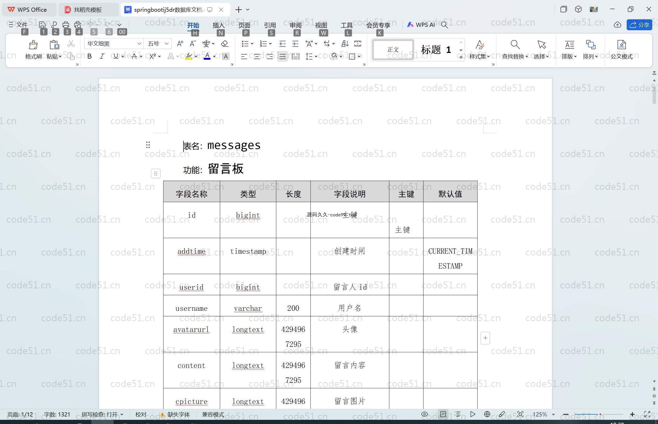Click the zoom slider handle
This screenshot has height=424, width=658.
click(600, 414)
